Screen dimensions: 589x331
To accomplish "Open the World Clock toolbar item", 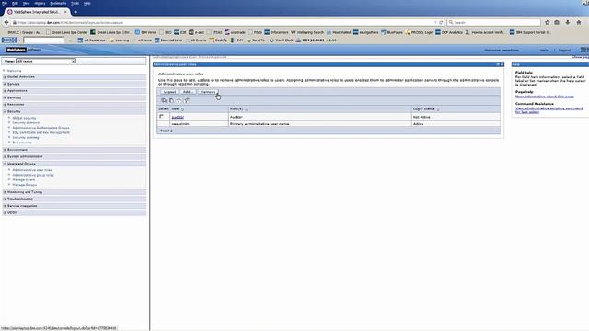I will point(282,40).
